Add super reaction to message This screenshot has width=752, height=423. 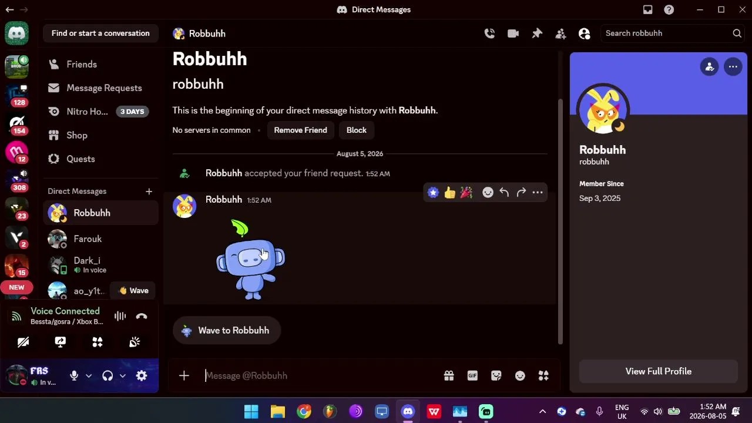[433, 192]
